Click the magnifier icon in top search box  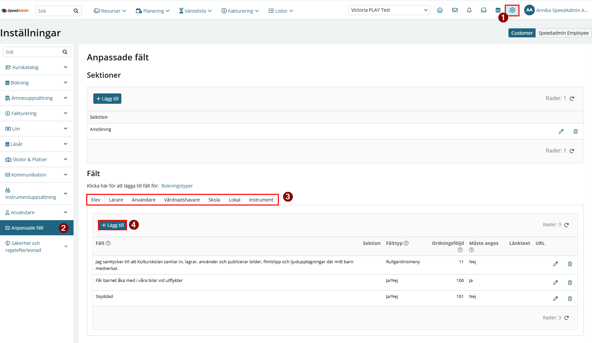(76, 11)
